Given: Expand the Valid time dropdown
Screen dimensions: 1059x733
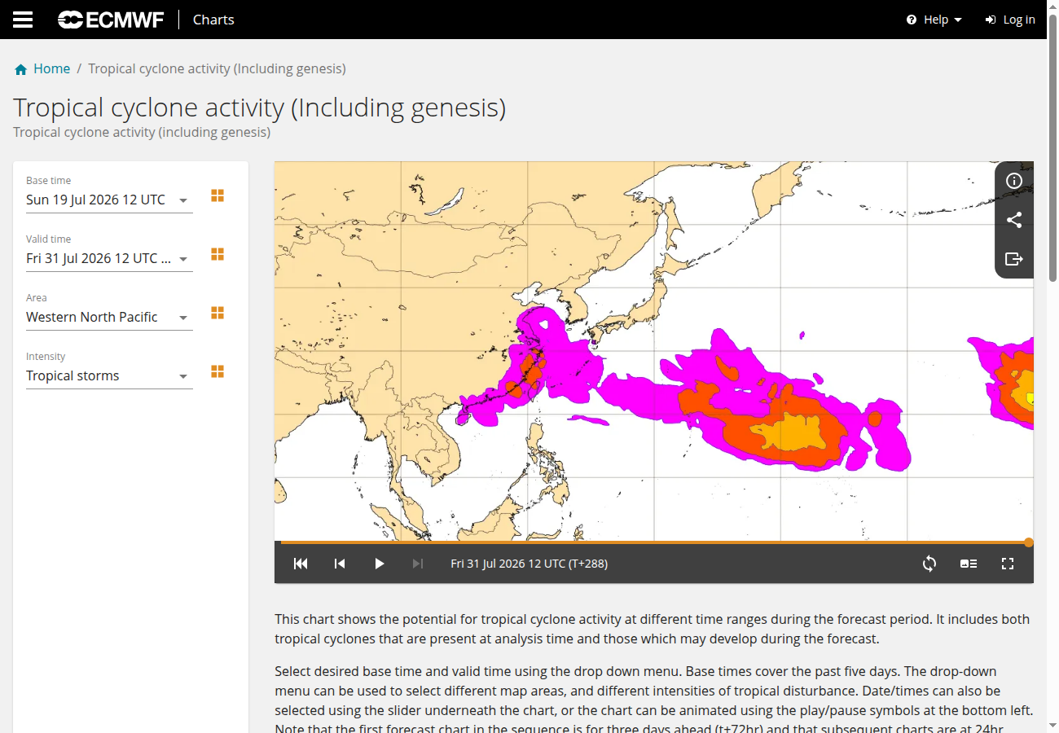Looking at the screenshot, I should click(109, 258).
